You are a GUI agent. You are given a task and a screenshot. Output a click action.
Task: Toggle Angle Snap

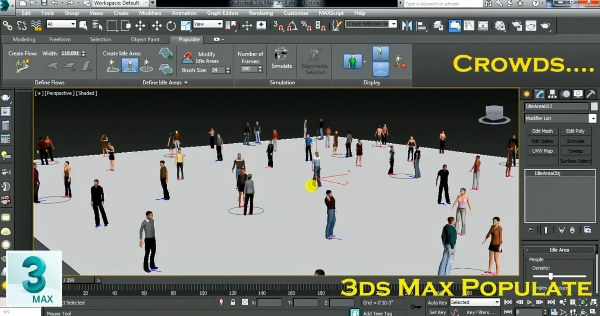pos(292,26)
